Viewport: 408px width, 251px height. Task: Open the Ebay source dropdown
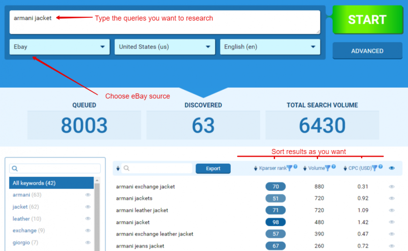point(60,47)
